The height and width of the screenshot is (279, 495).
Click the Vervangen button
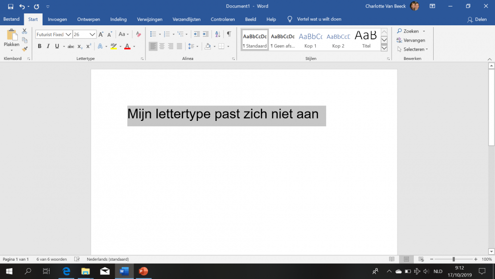[x=411, y=40]
